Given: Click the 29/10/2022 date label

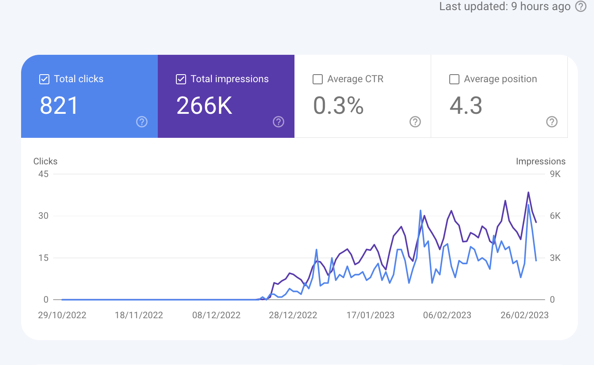Looking at the screenshot, I should pyautogui.click(x=62, y=315).
